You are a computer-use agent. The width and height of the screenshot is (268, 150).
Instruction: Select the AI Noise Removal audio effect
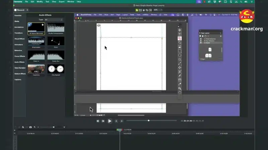point(36,29)
